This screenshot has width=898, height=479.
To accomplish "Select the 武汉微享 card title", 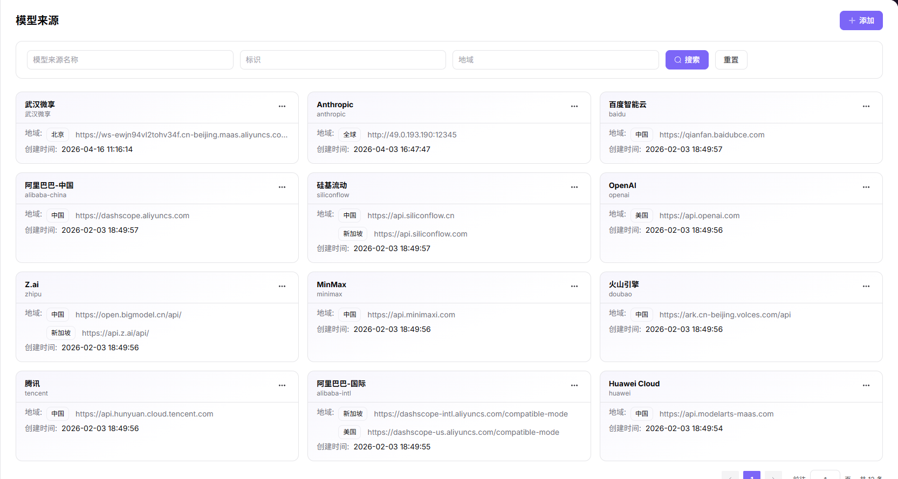I will click(x=40, y=105).
